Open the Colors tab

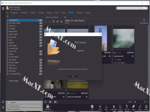tap(57, 13)
